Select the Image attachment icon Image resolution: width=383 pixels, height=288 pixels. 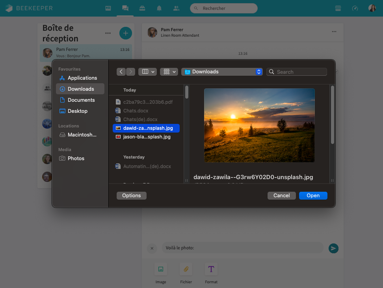pyautogui.click(x=161, y=269)
